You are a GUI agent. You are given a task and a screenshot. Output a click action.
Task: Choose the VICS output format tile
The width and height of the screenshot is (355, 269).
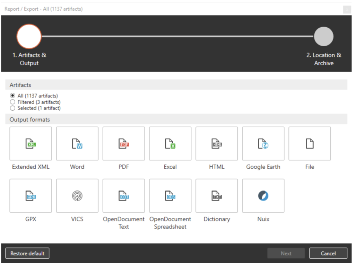pyautogui.click(x=77, y=196)
